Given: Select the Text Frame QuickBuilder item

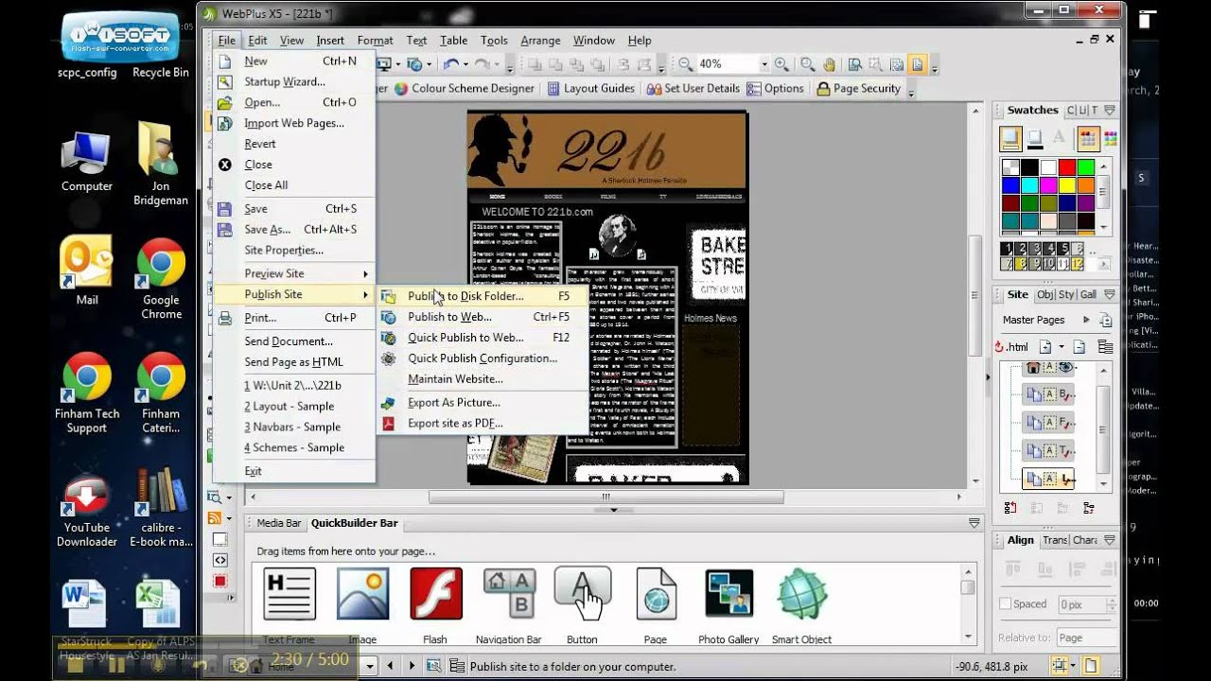Looking at the screenshot, I should (289, 594).
